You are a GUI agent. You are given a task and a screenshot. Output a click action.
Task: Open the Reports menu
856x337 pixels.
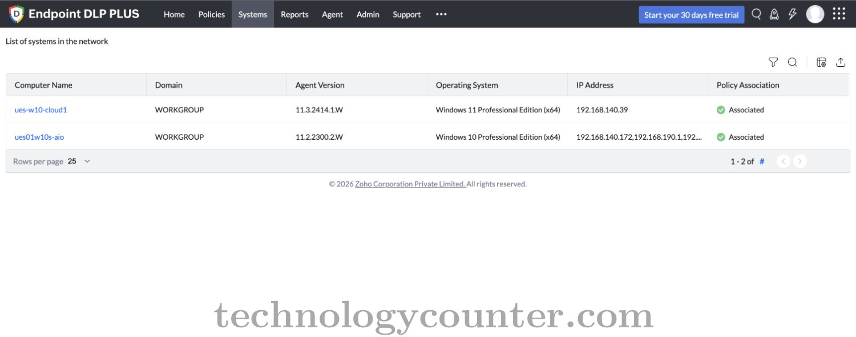294,14
